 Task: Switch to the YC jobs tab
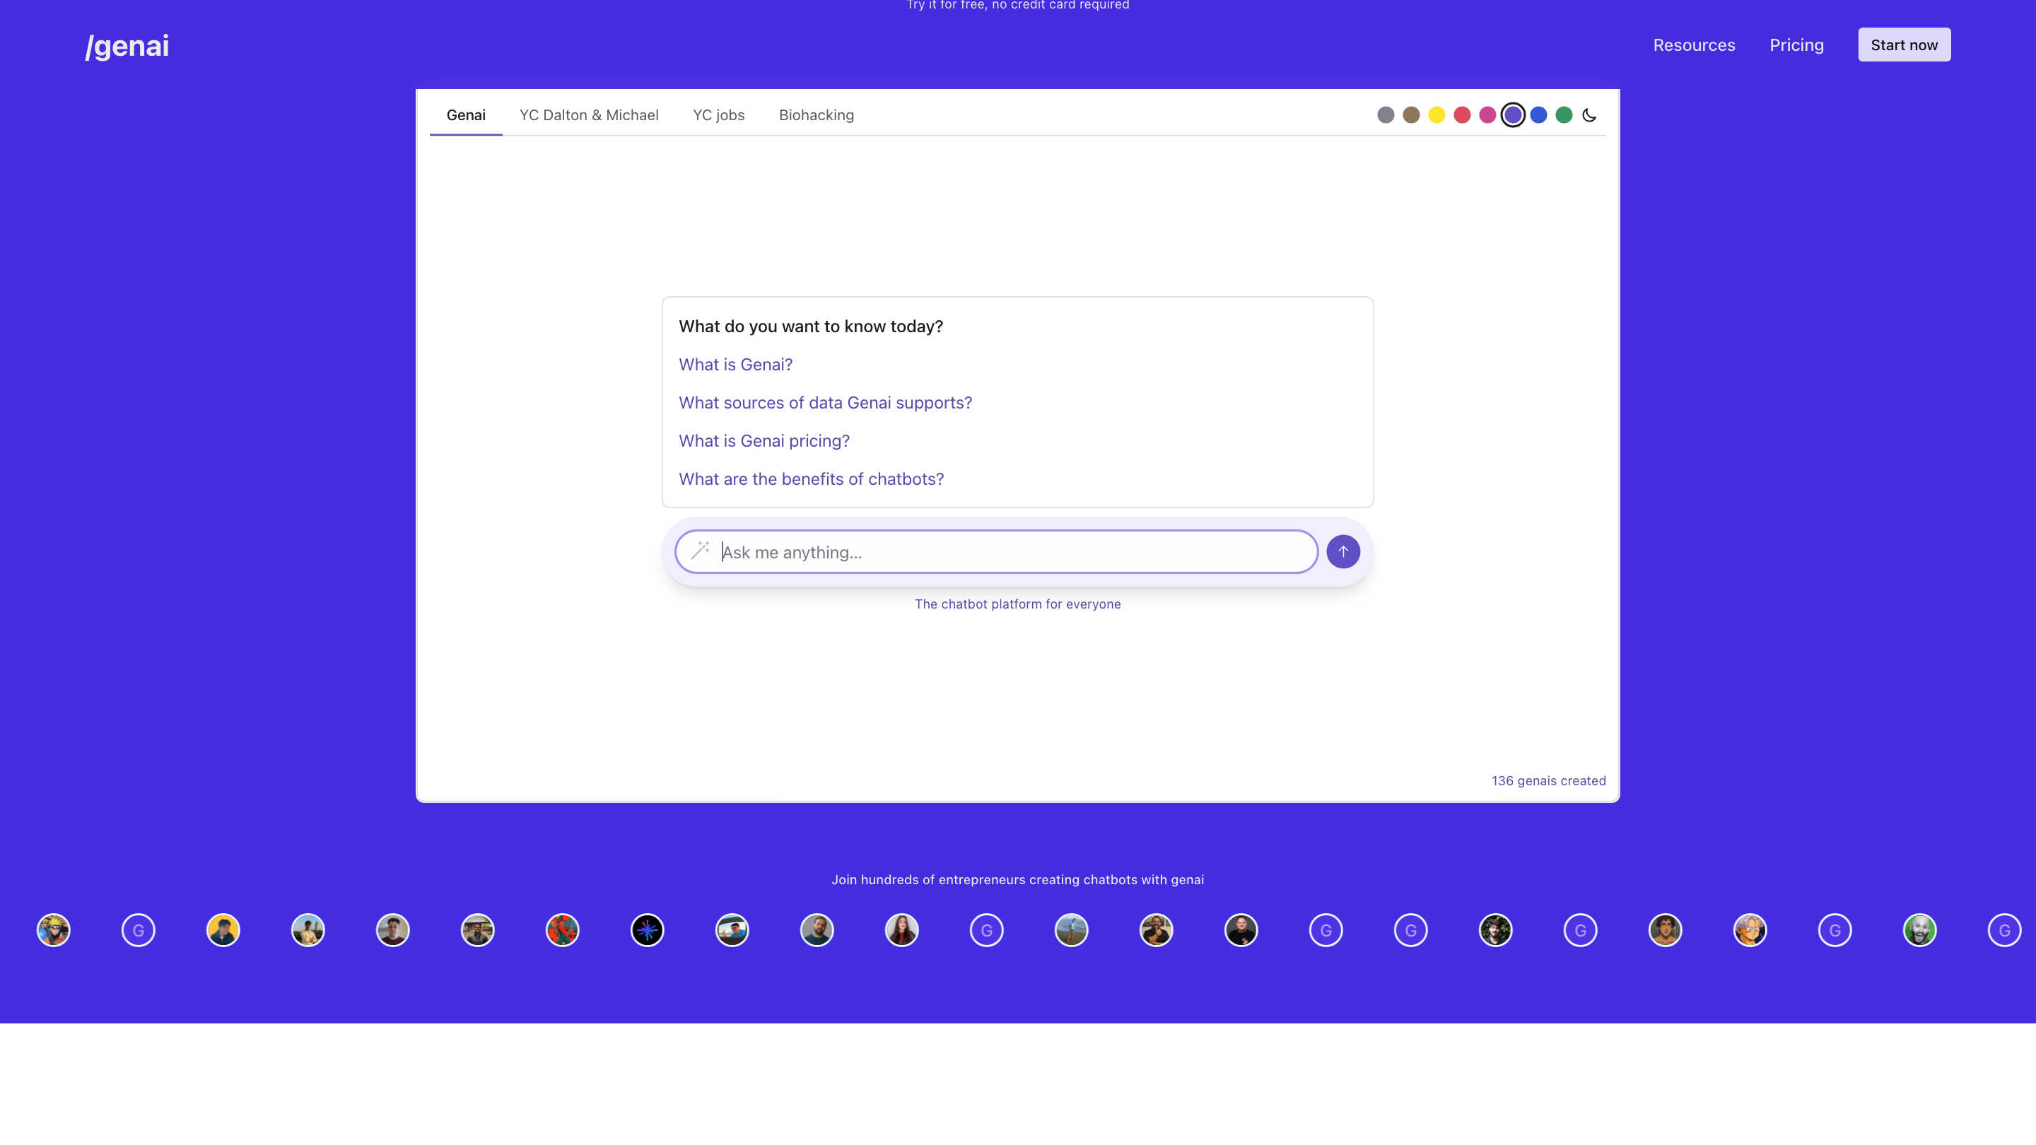point(718,115)
